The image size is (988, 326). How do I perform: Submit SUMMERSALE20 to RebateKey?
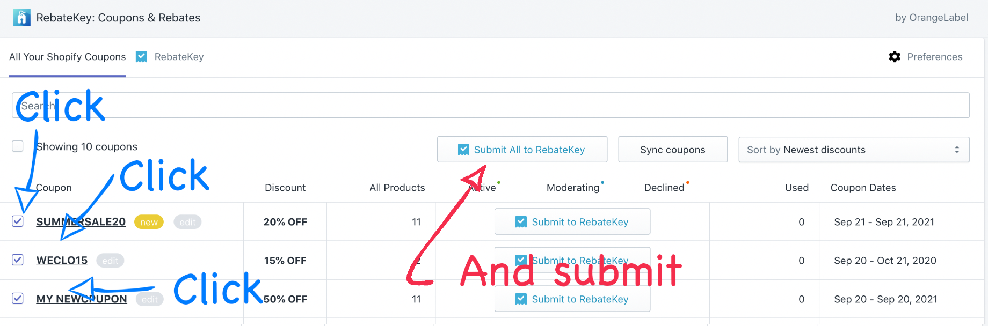coord(572,221)
